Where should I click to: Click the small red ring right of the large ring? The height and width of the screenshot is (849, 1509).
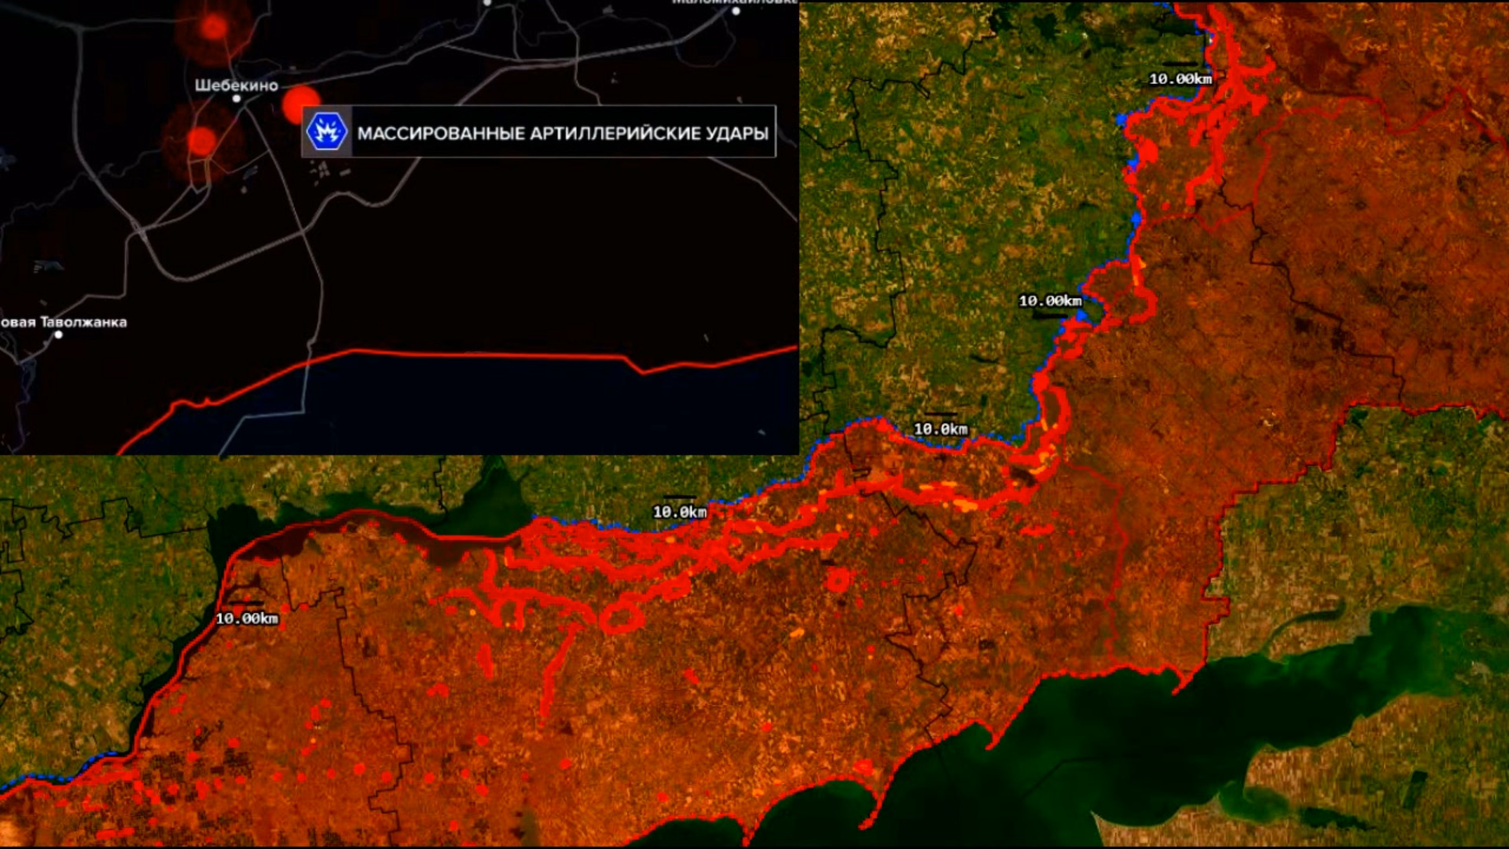pyautogui.click(x=838, y=580)
